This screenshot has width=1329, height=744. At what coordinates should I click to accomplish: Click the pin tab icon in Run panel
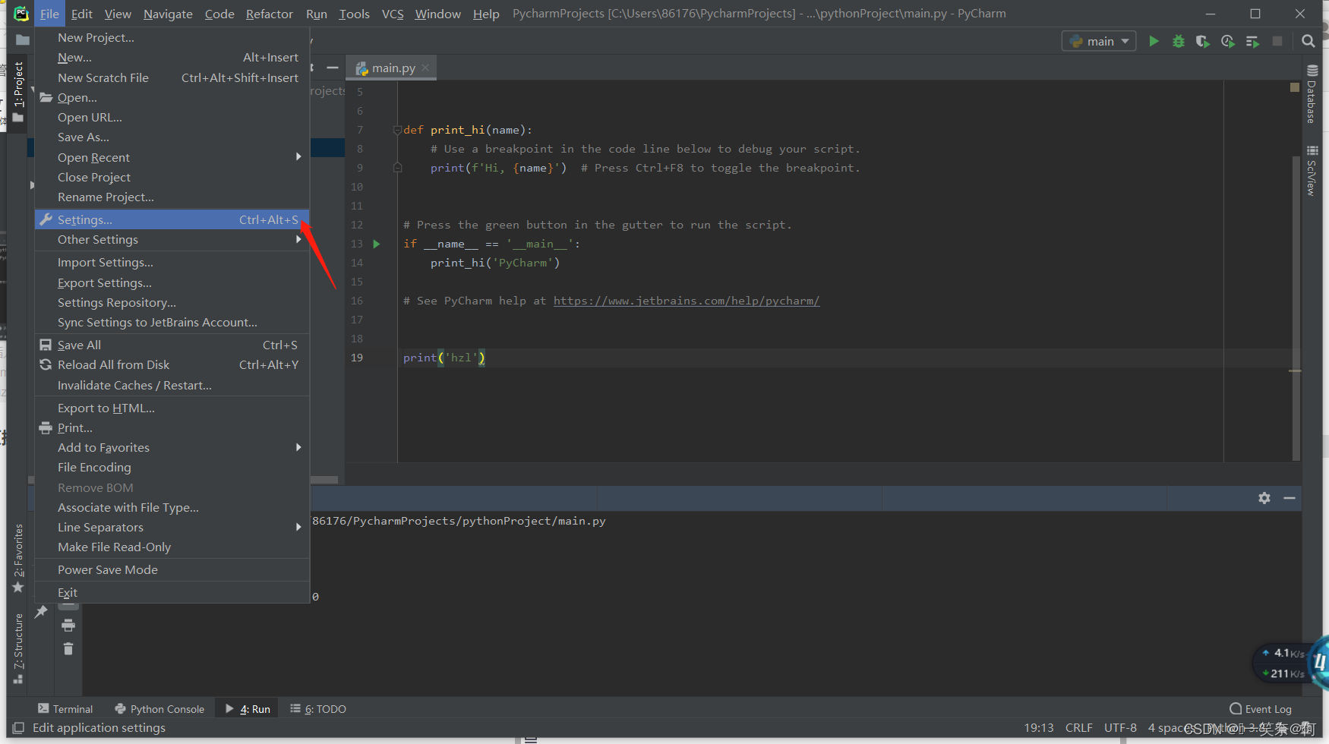(41, 611)
